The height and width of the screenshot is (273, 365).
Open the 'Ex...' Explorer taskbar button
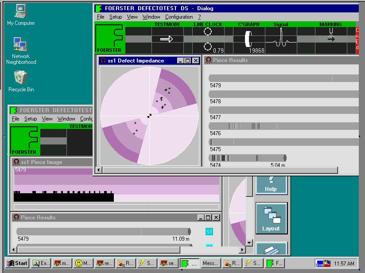[41, 263]
